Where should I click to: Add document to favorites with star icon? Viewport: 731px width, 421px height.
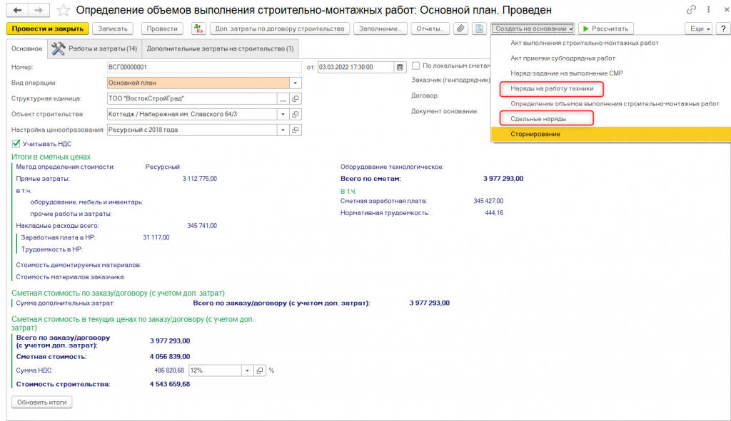click(64, 10)
